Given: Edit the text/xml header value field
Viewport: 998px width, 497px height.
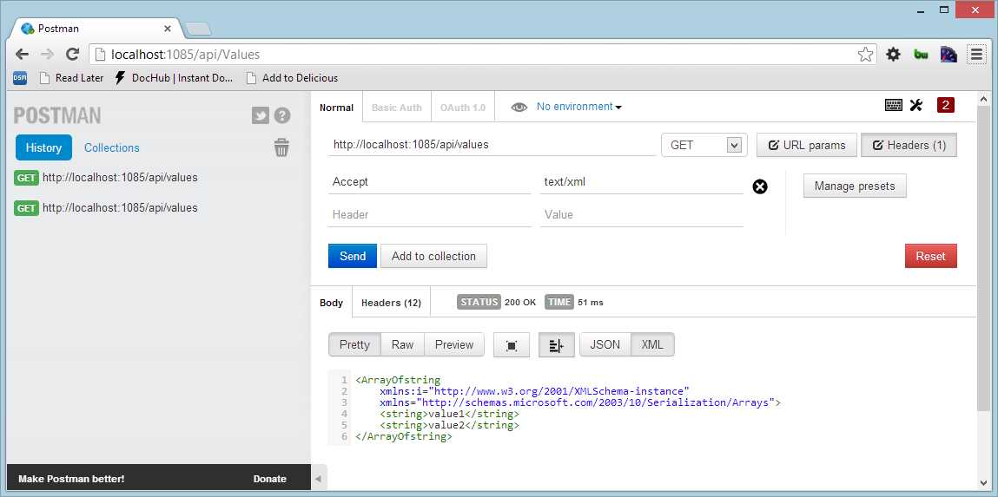Looking at the screenshot, I should (x=642, y=182).
